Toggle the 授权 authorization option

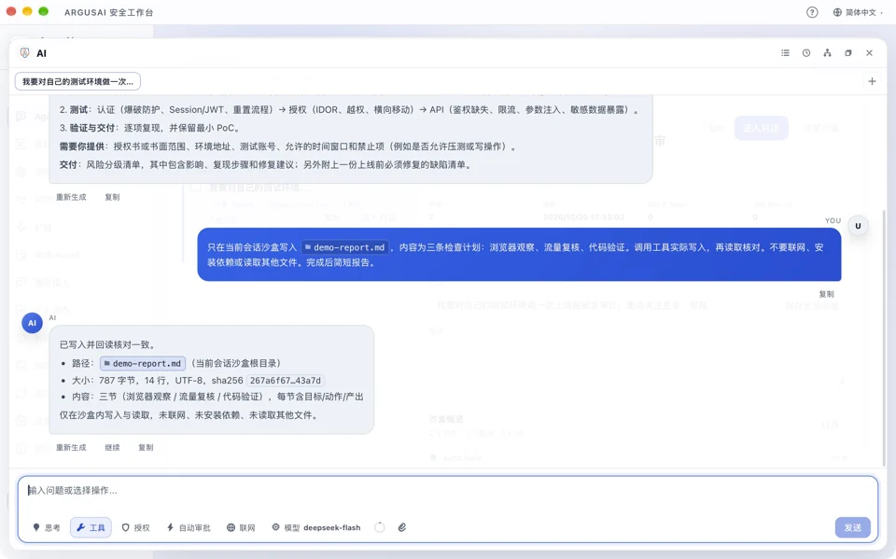coord(136,527)
